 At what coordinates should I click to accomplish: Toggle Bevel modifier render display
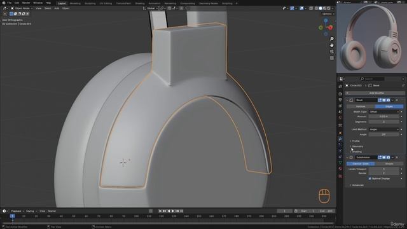388,100
